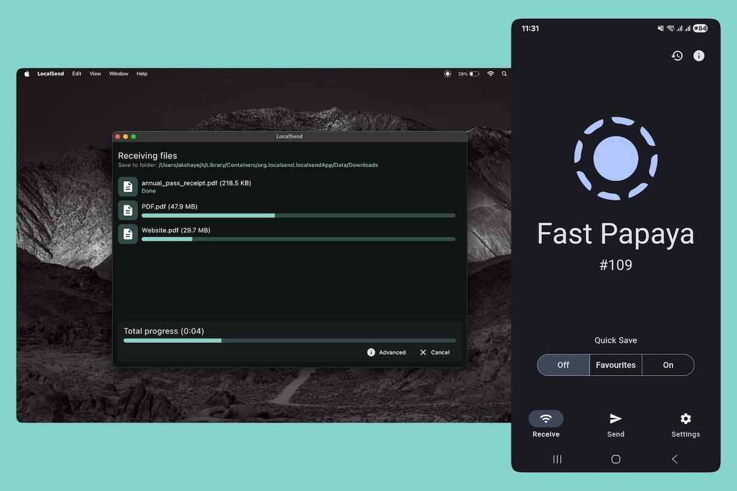737x491 pixels.
Task: Click the annual_pass_receipt.pdf file icon
Action: [128, 187]
